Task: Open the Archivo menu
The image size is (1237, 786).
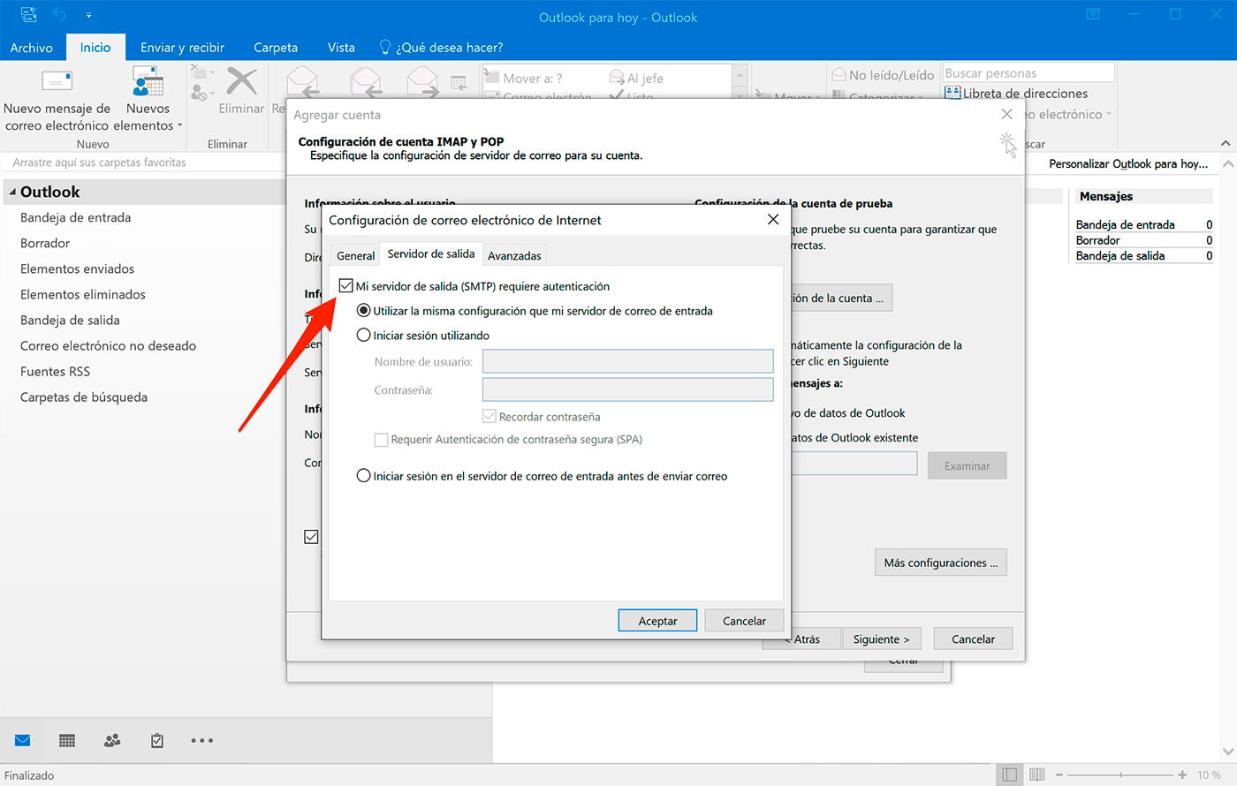Action: (32, 47)
